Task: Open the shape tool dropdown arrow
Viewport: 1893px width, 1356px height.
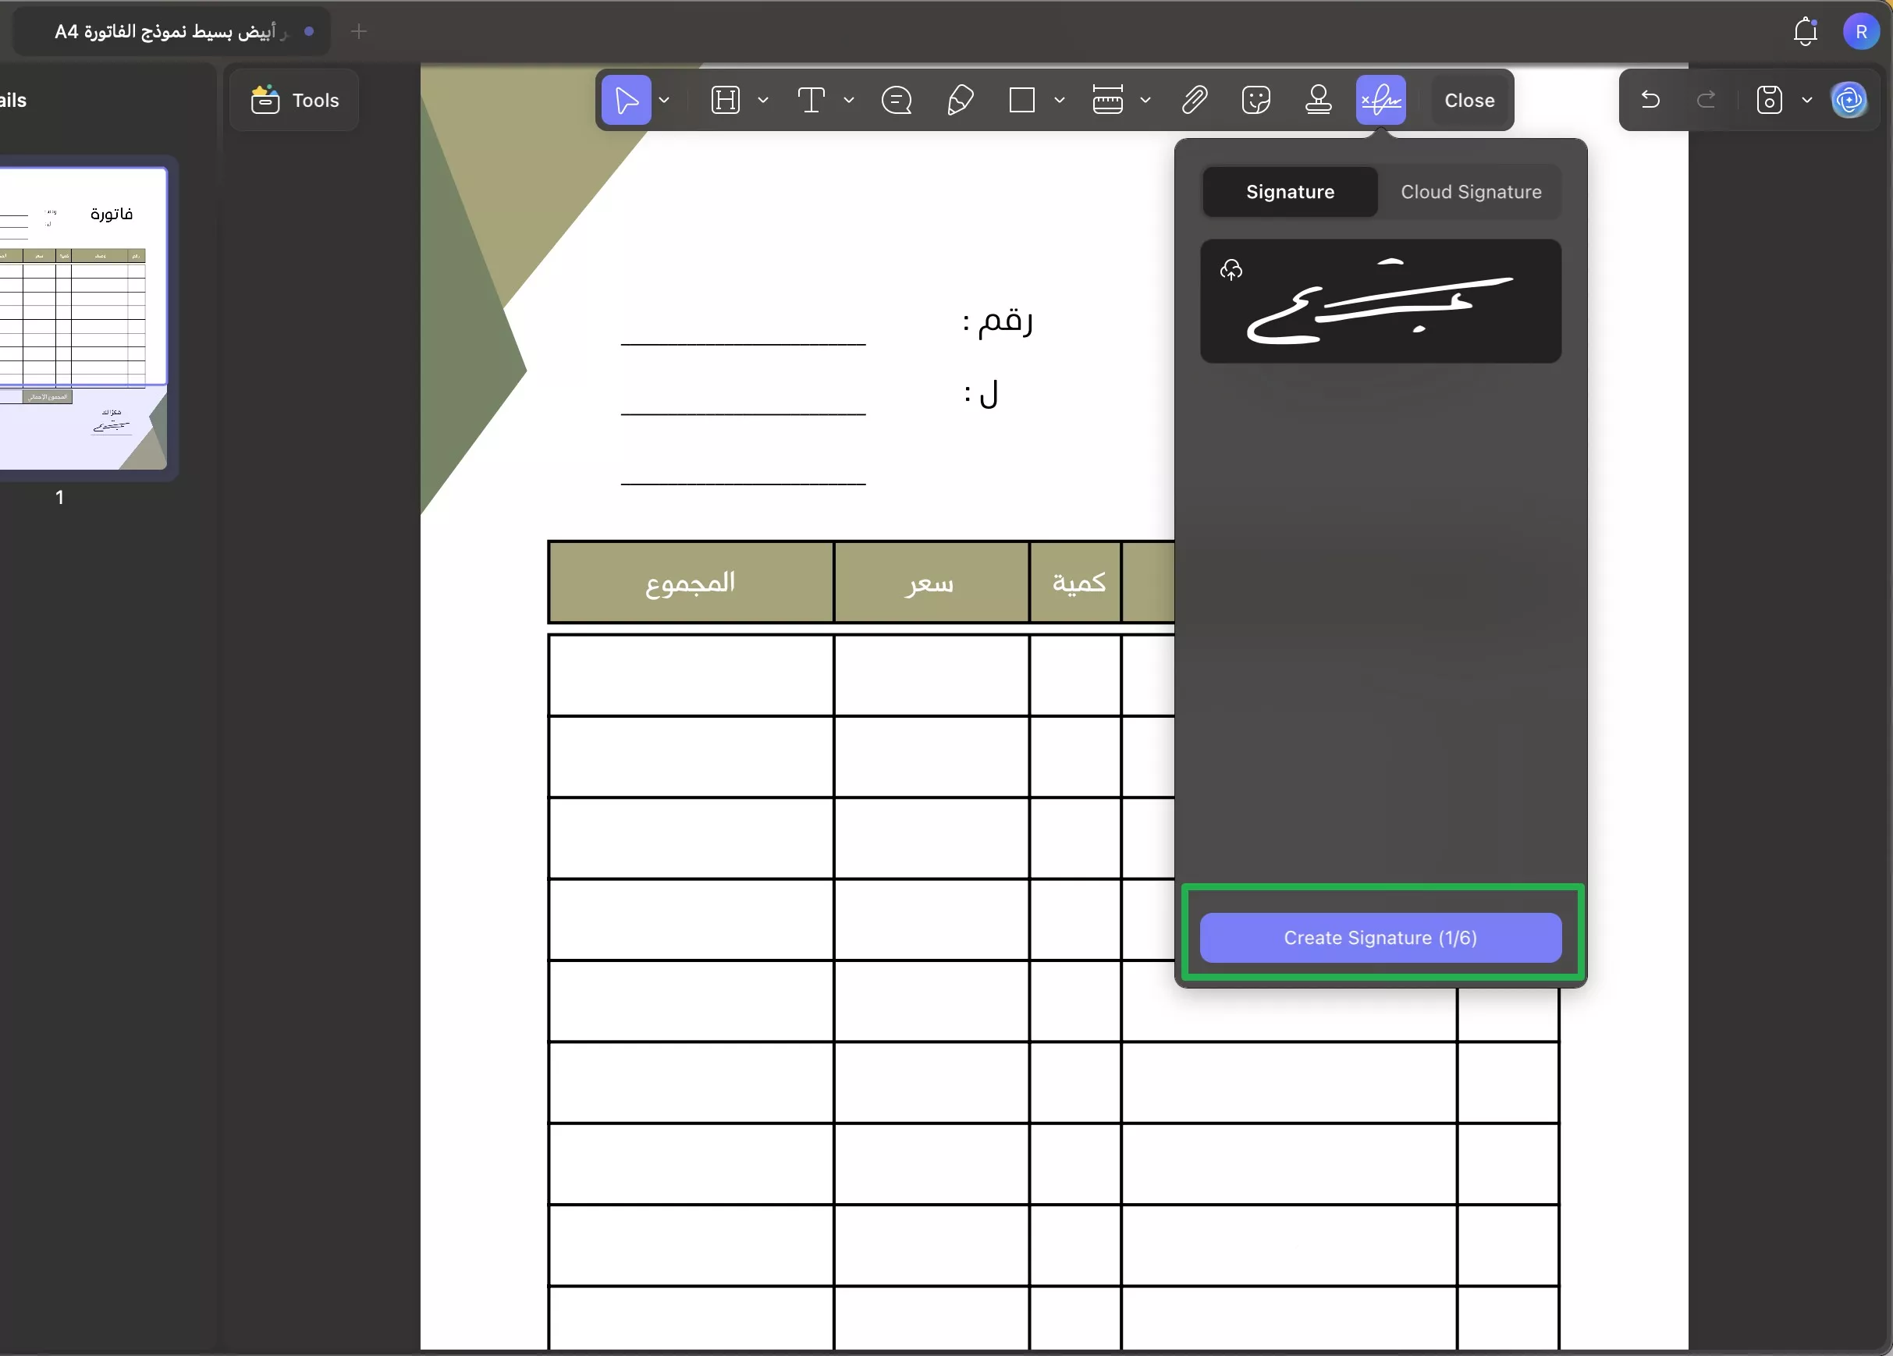Action: 1059,100
